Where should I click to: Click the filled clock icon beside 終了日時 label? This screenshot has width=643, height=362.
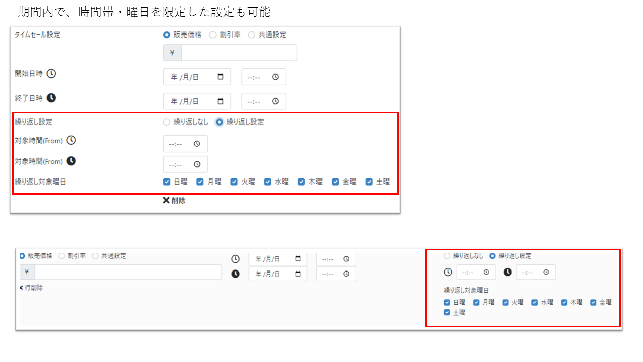click(51, 98)
